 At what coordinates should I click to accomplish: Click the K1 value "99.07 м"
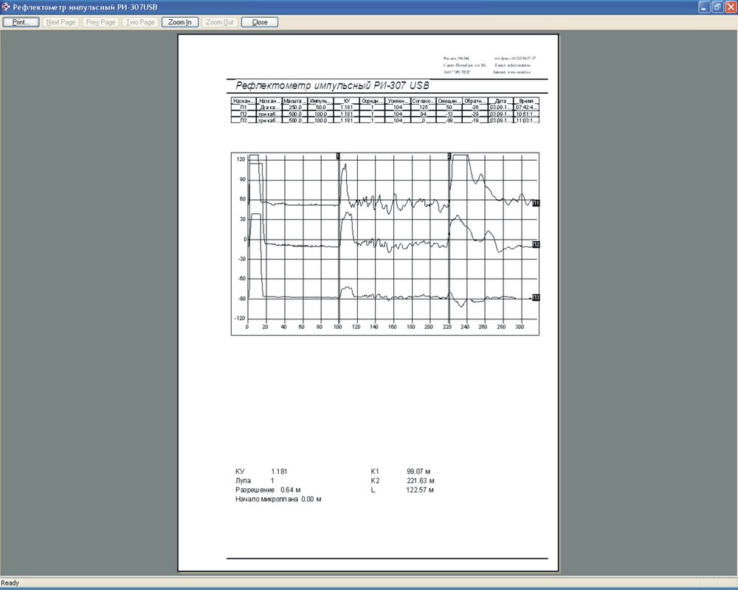coord(418,471)
